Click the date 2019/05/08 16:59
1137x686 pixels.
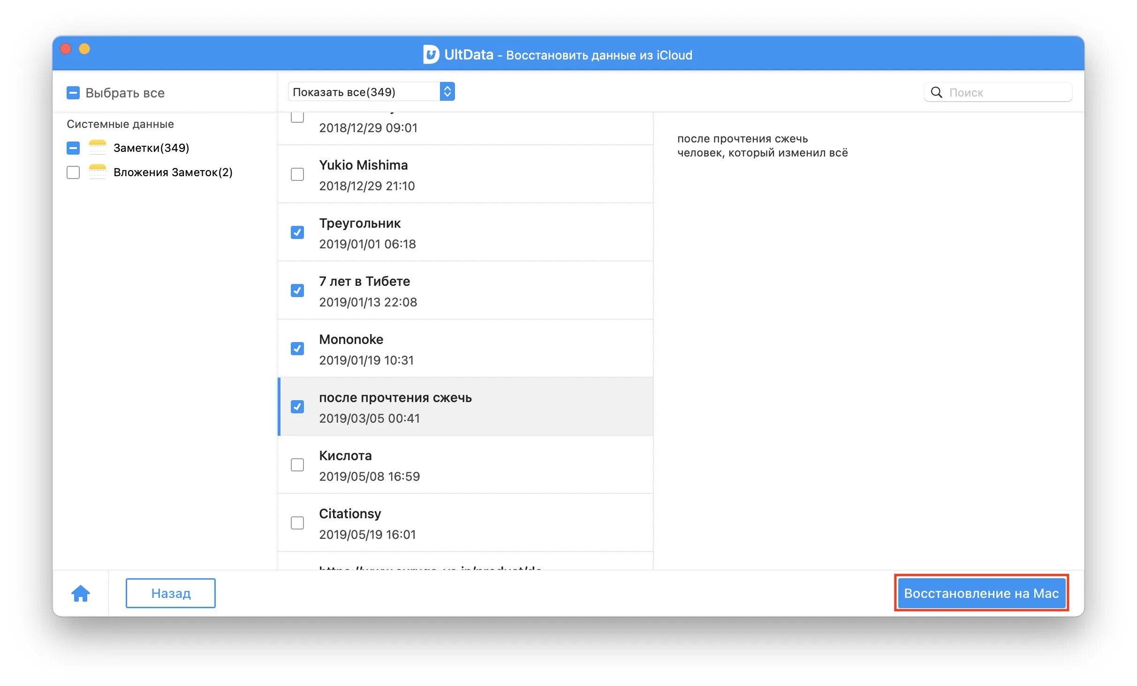[x=370, y=477]
